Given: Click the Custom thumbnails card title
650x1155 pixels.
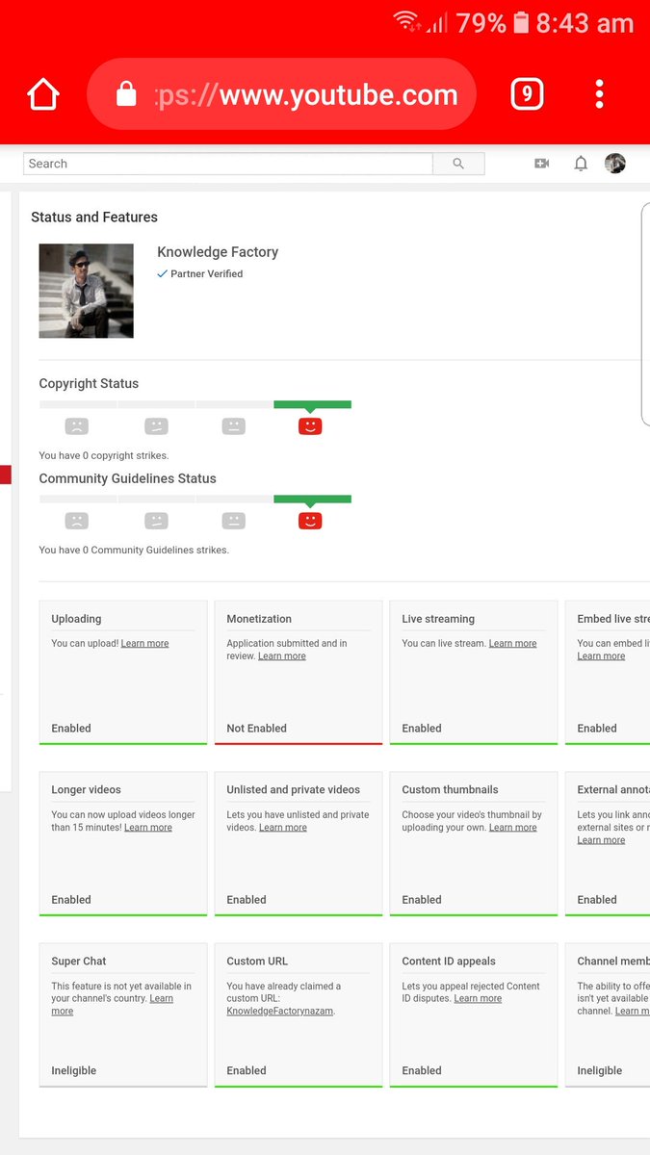Looking at the screenshot, I should 450,790.
